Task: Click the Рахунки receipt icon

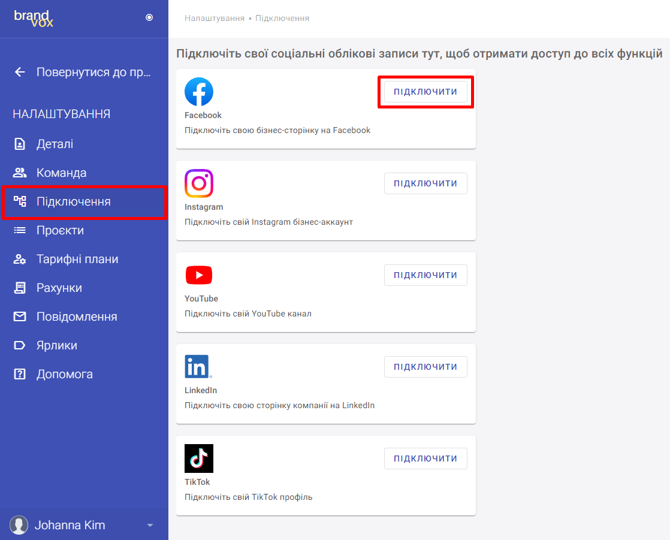Action: click(x=20, y=288)
